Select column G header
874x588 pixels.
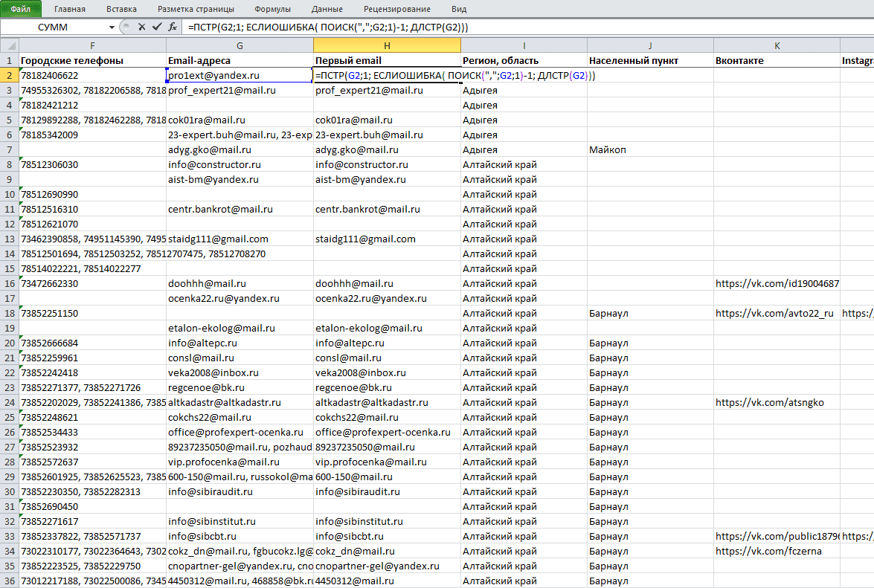[240, 45]
